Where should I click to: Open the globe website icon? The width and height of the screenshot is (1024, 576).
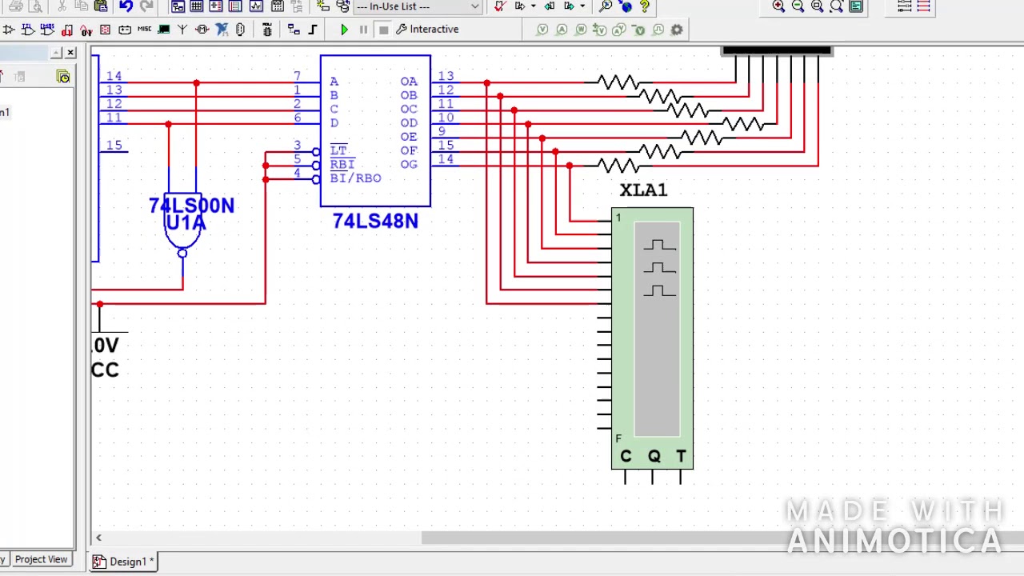(x=626, y=6)
